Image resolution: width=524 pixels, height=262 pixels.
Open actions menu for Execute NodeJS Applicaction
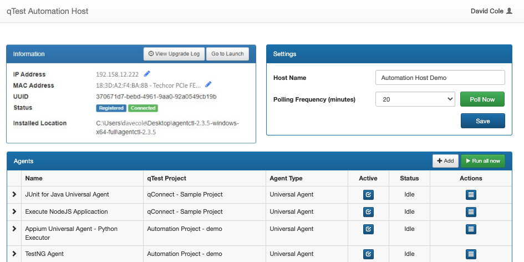tap(471, 211)
